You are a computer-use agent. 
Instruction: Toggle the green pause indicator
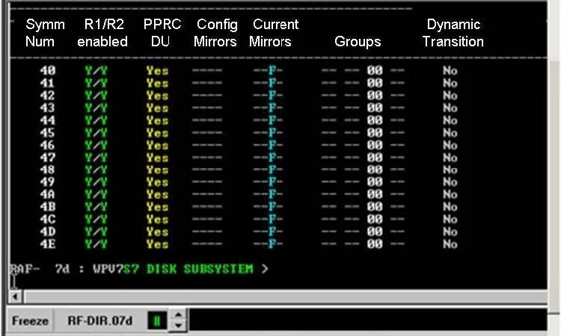[157, 321]
